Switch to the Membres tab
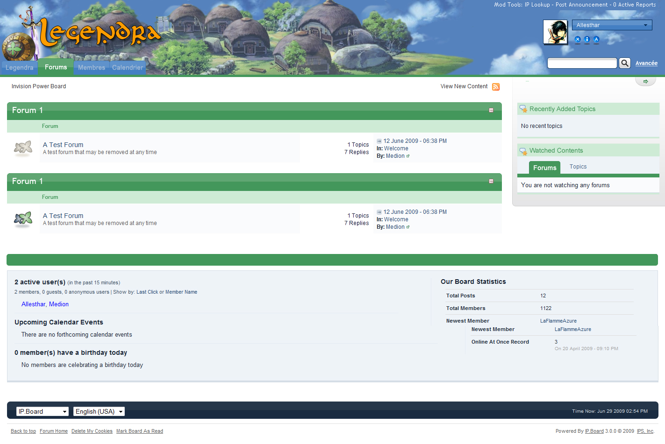This screenshot has width=665, height=444. click(x=92, y=68)
